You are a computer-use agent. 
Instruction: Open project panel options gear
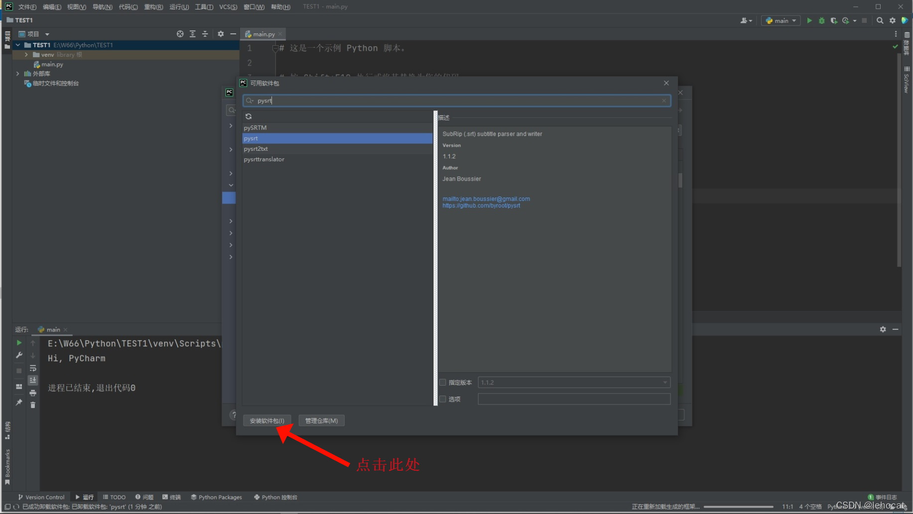click(x=221, y=34)
